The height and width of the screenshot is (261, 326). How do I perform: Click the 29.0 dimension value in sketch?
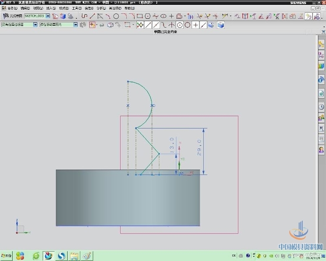199,148
